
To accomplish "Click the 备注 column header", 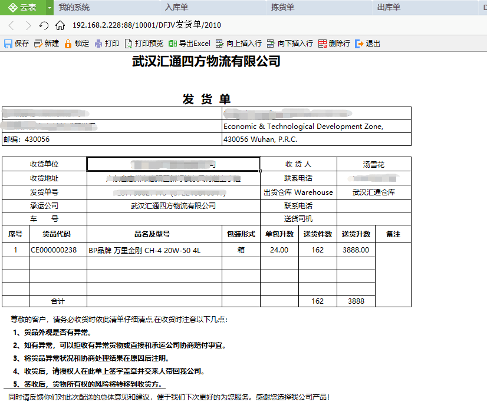I will pyautogui.click(x=393, y=234).
